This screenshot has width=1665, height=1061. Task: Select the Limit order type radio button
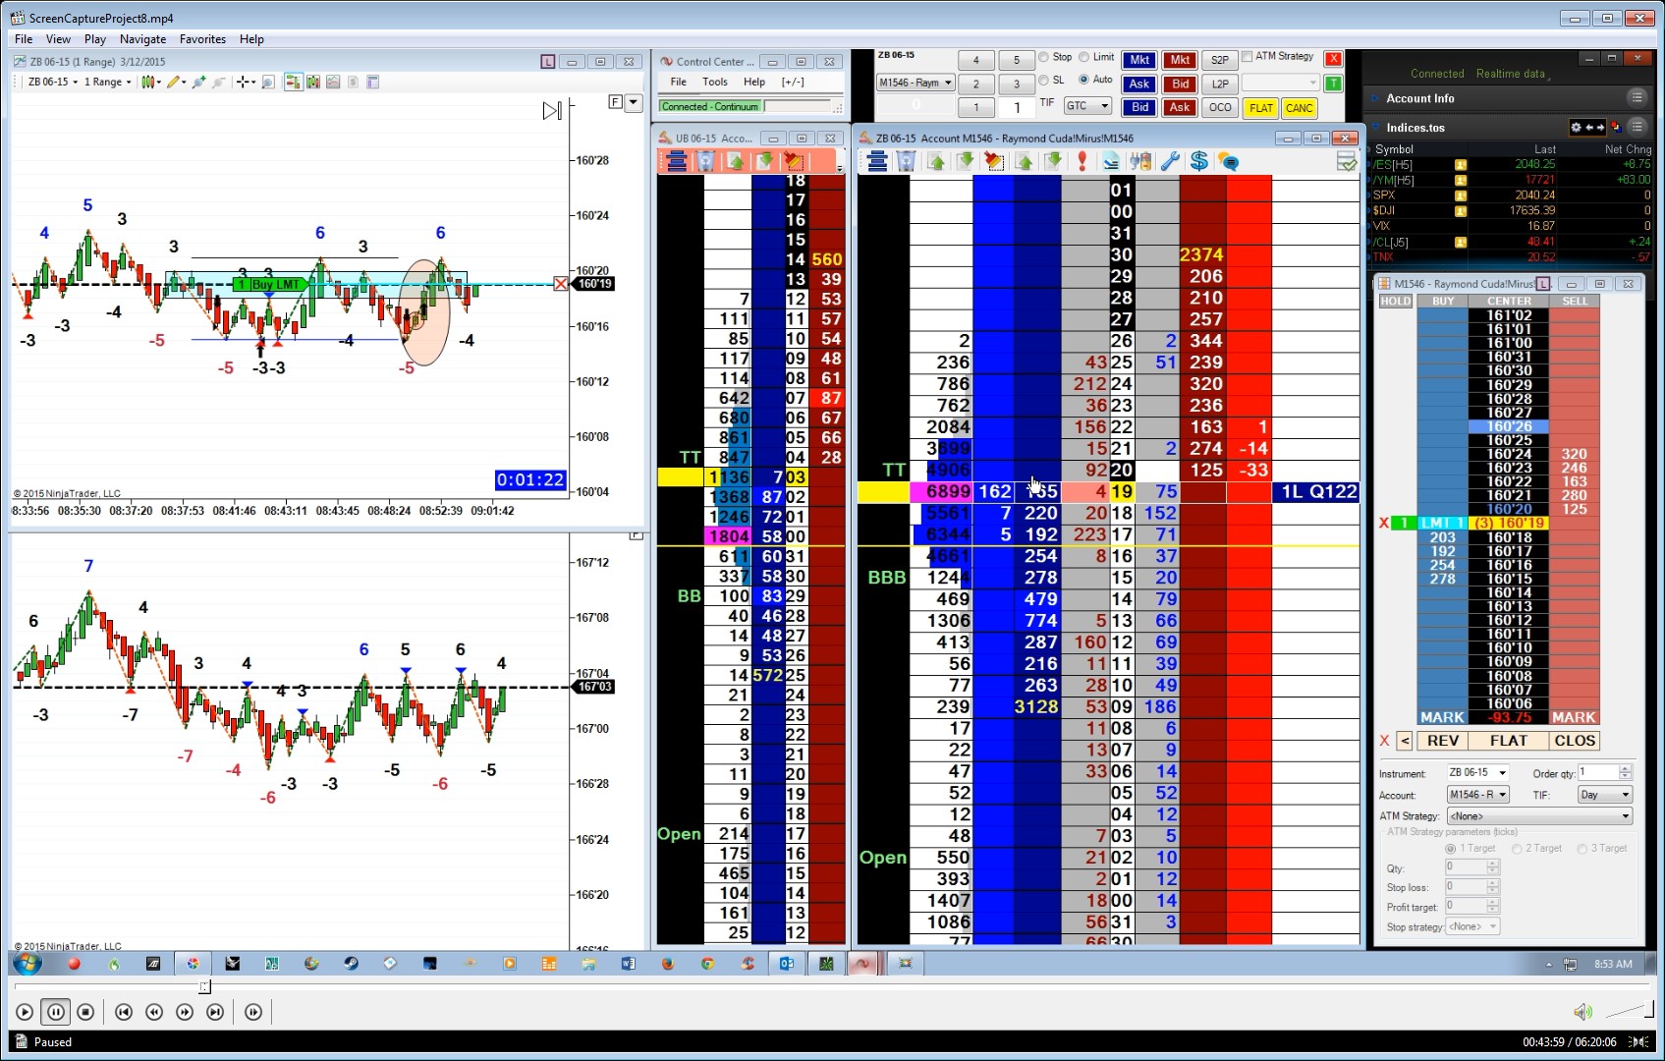coord(1083,57)
